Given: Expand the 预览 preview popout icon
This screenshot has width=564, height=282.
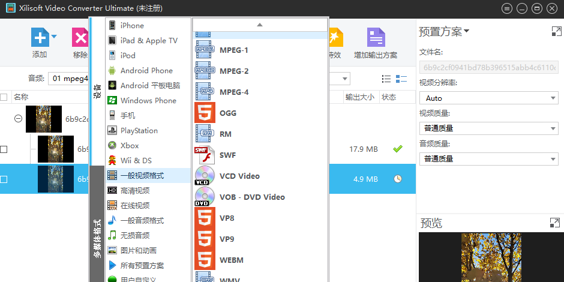Looking at the screenshot, I should coord(555,223).
